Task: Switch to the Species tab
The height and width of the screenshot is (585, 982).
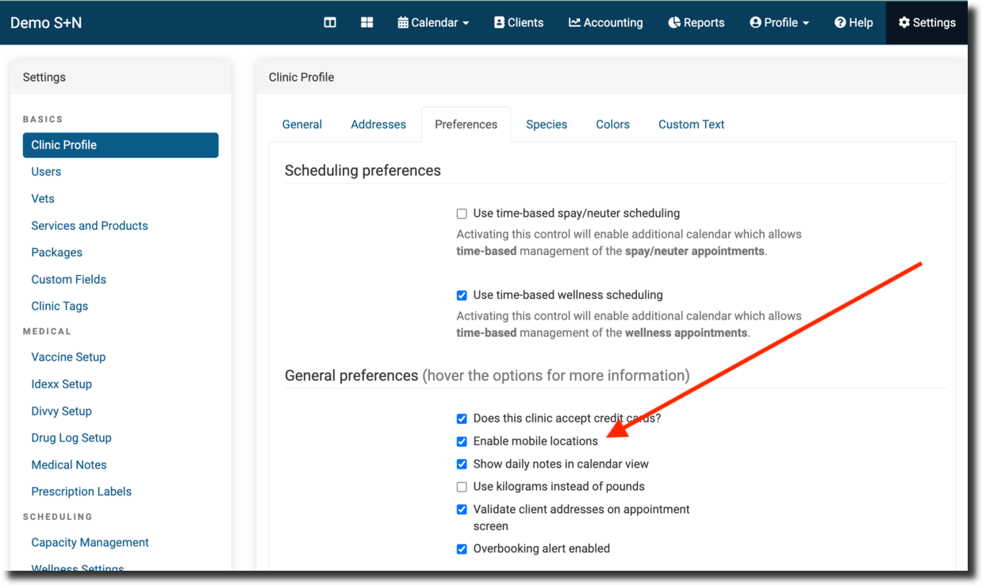Action: coord(547,124)
